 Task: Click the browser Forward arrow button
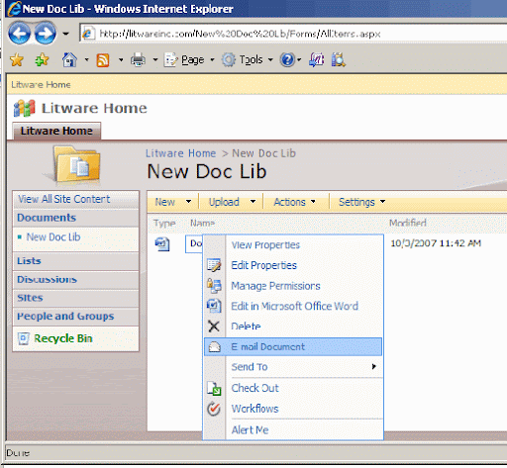tap(46, 33)
